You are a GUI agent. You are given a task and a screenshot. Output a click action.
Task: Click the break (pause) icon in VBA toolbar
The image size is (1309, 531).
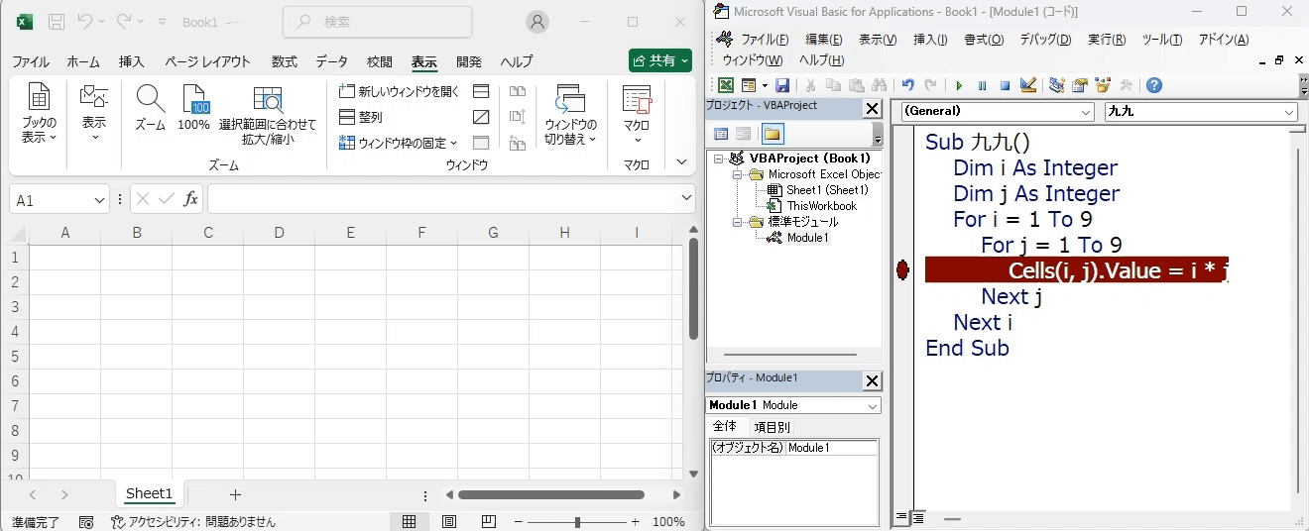[982, 85]
